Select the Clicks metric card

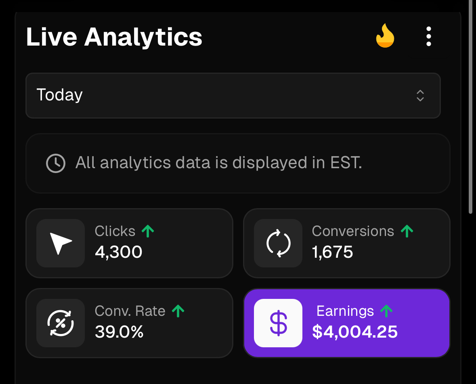[x=129, y=243]
